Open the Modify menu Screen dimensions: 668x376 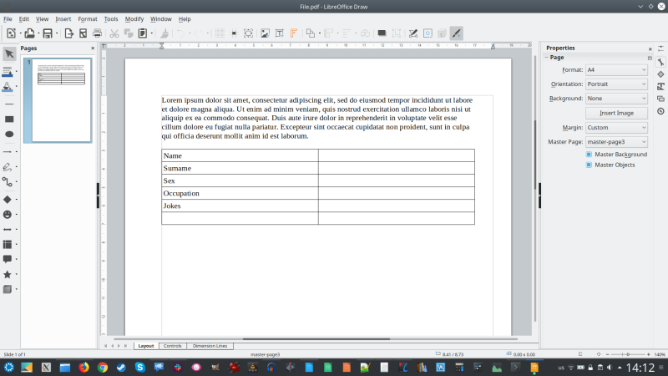[134, 19]
